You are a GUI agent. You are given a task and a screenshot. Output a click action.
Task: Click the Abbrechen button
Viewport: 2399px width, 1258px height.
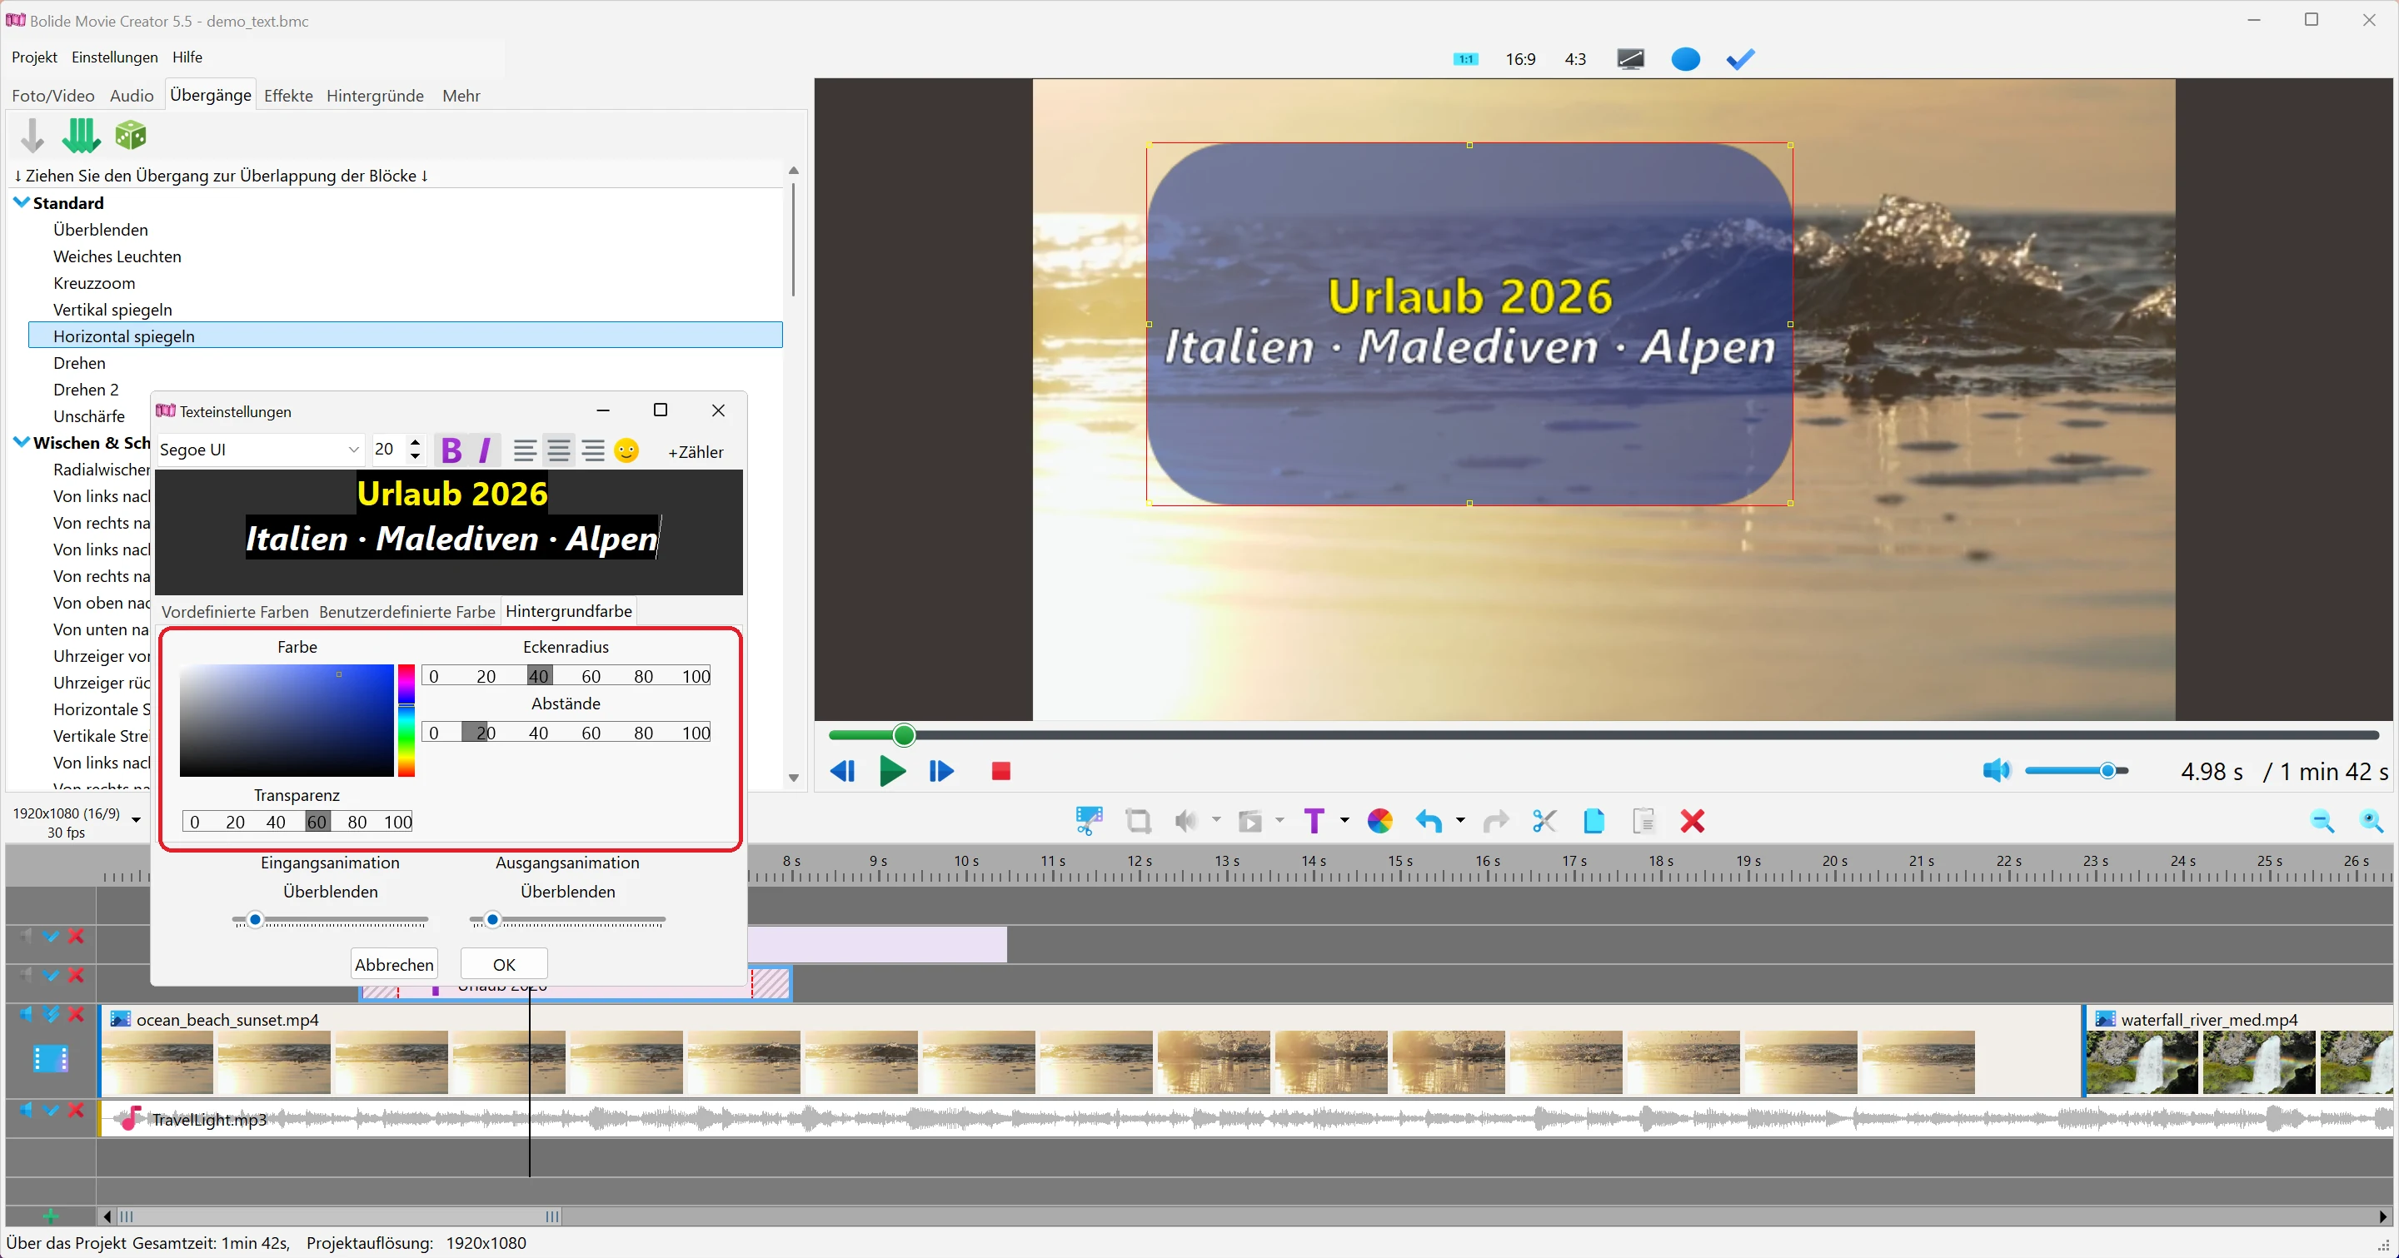click(394, 965)
